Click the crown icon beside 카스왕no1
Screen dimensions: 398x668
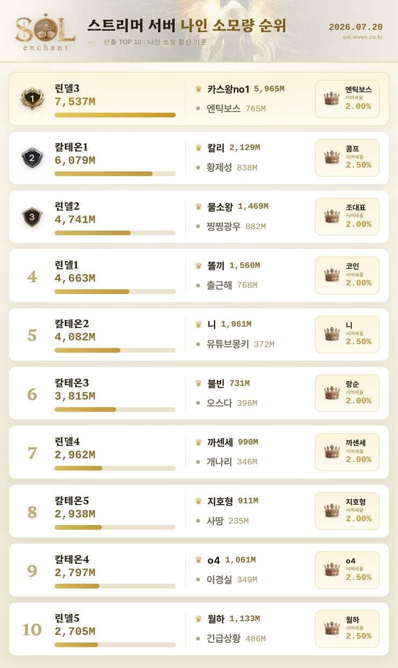coord(198,89)
